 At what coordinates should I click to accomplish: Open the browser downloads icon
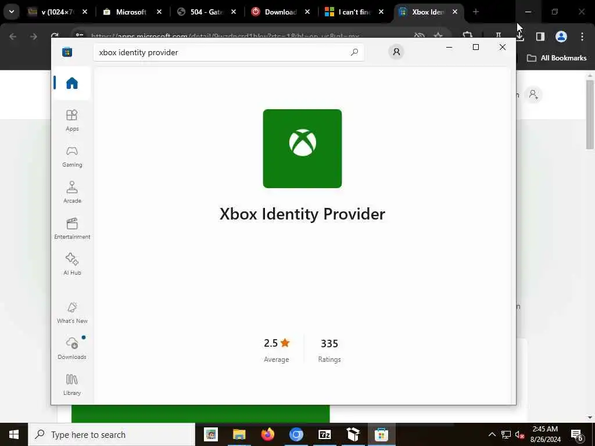(x=520, y=37)
